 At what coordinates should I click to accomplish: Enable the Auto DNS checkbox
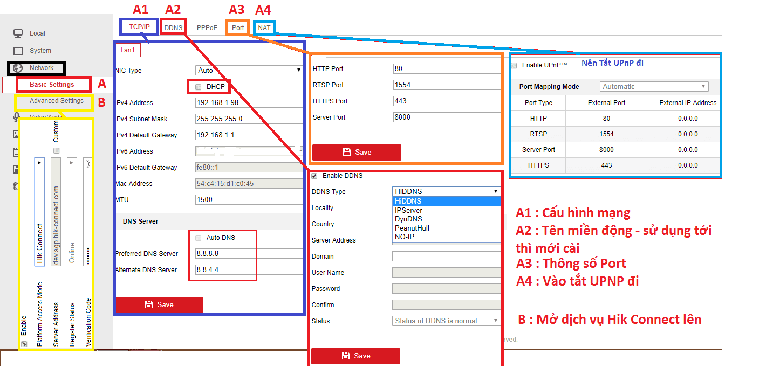(199, 238)
